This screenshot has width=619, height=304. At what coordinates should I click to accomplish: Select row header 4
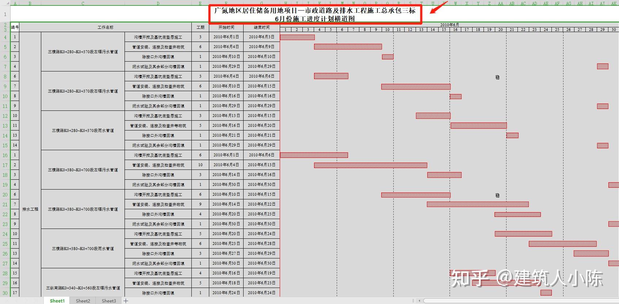click(x=5, y=37)
